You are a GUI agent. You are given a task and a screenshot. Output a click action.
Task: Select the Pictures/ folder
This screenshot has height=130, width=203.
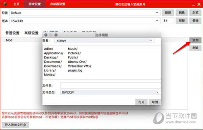pyautogui.click(x=74, y=53)
